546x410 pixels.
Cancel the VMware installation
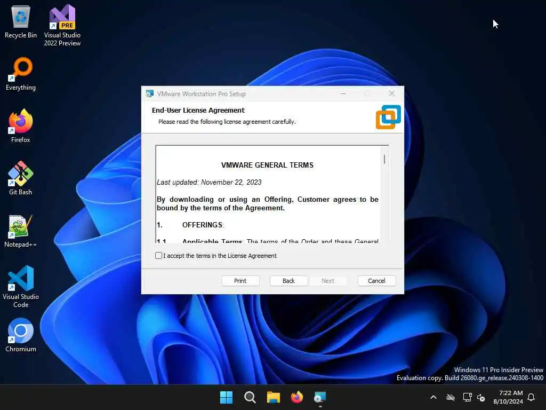tap(376, 281)
